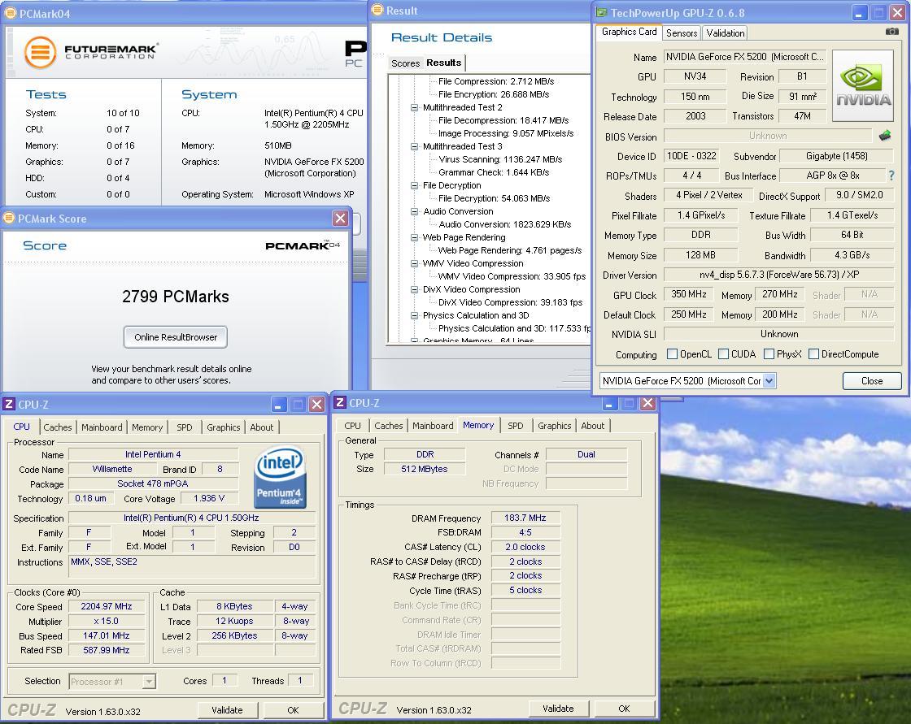
Task: Click the PCMark Score window title icon
Action: pyautogui.click(x=9, y=219)
